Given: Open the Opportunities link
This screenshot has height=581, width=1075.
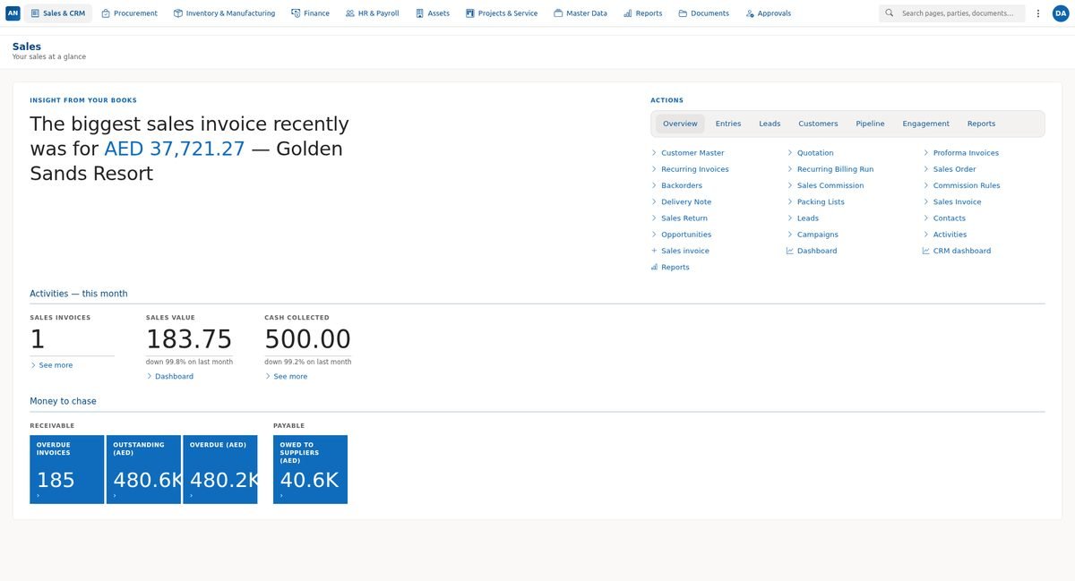Looking at the screenshot, I should [x=686, y=235].
